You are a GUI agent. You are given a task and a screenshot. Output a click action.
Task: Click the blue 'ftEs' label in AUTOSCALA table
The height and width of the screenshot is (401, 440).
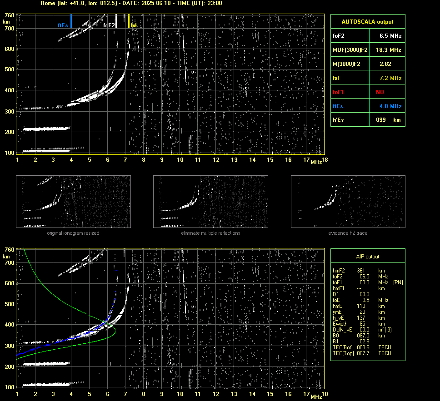(338, 106)
